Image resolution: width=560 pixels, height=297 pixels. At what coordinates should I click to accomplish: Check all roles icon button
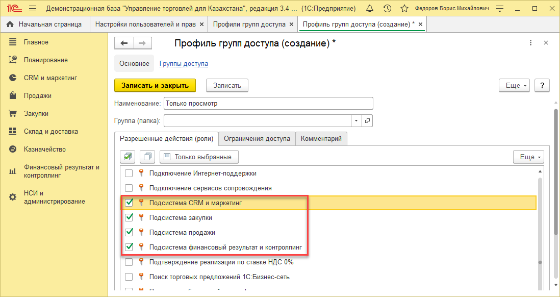pos(128,157)
